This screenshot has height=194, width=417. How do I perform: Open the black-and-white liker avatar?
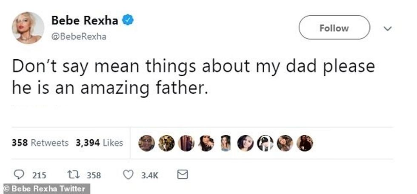265,144
